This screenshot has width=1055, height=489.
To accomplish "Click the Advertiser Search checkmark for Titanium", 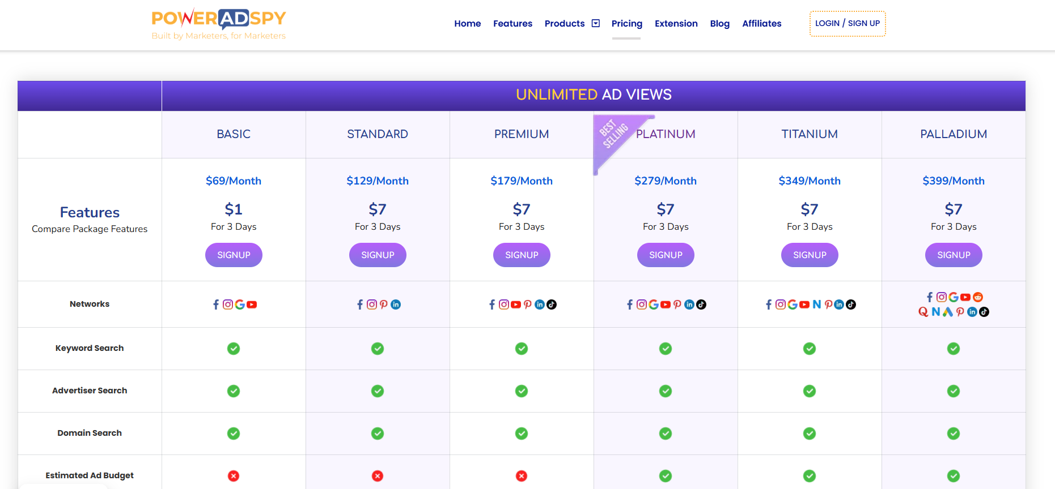I will click(x=810, y=391).
